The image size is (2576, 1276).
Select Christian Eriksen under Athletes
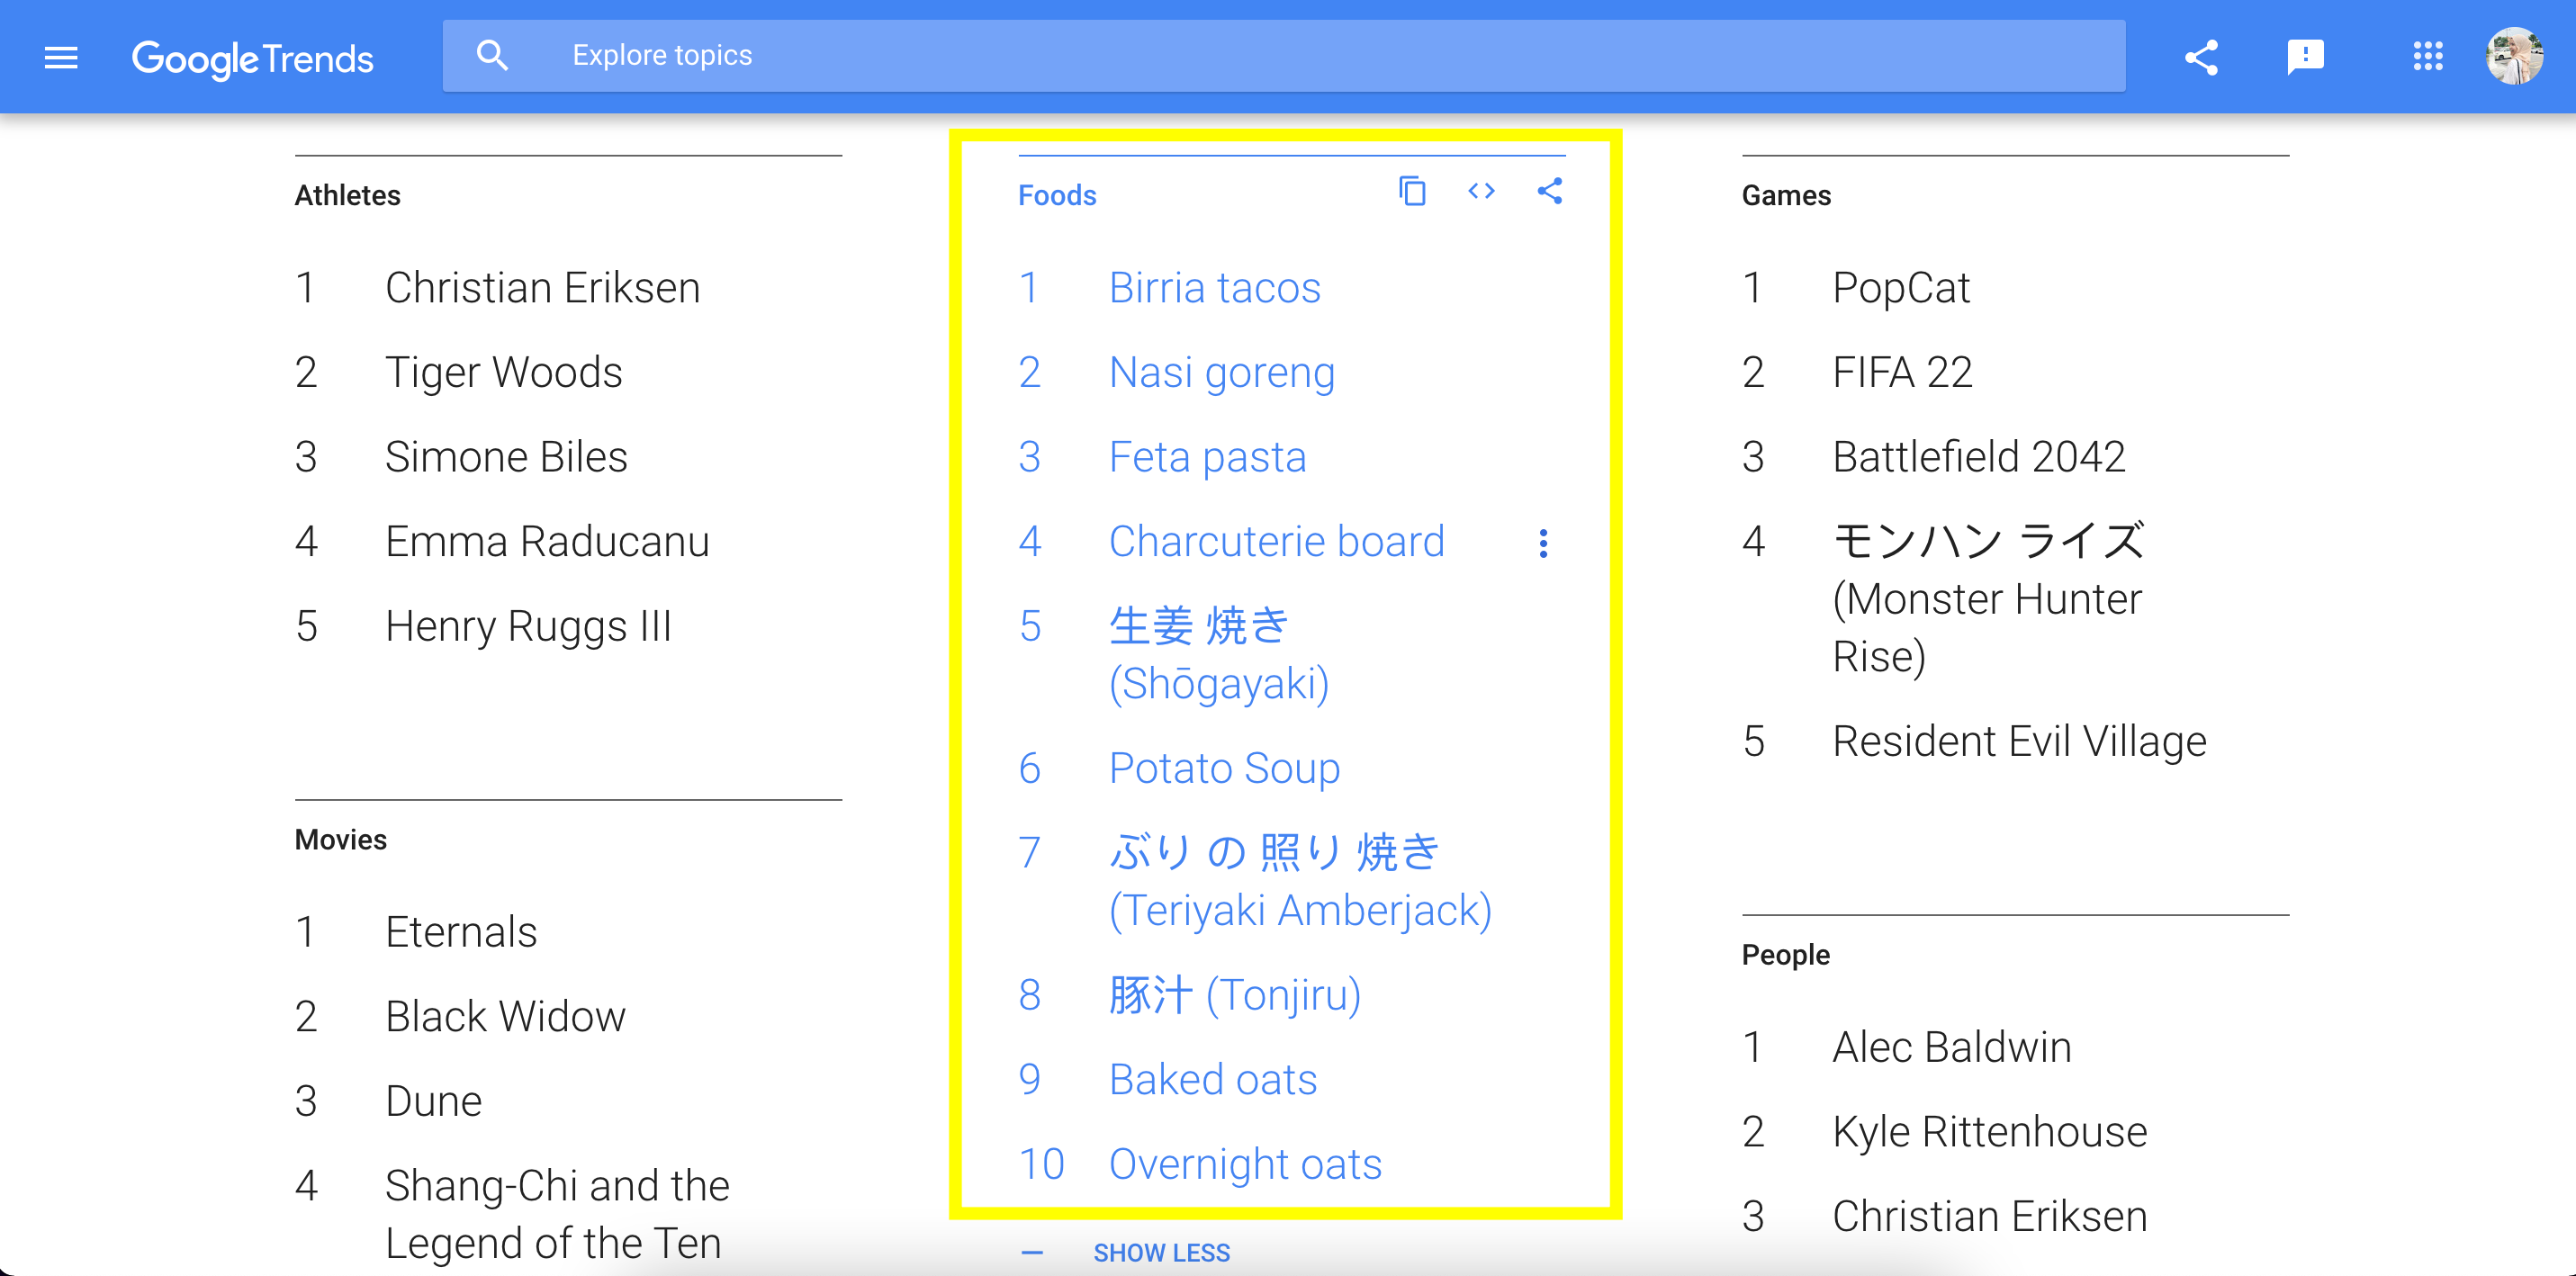[x=542, y=288]
